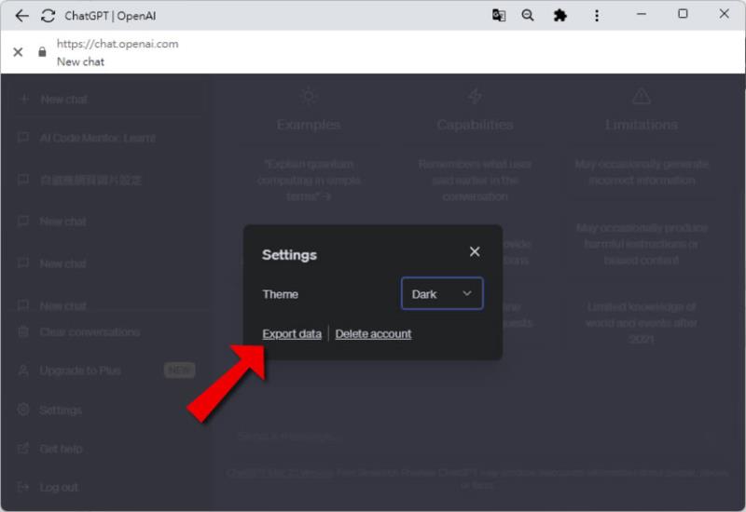Open the translate page icon
The image size is (746, 512).
click(x=499, y=16)
